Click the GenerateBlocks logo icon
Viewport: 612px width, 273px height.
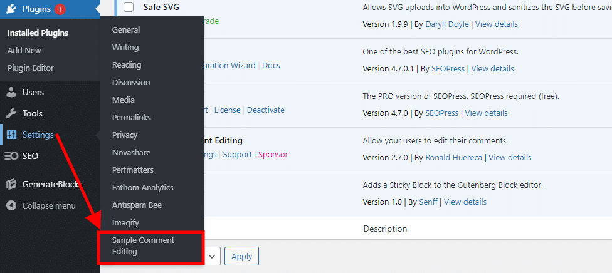tap(11, 184)
